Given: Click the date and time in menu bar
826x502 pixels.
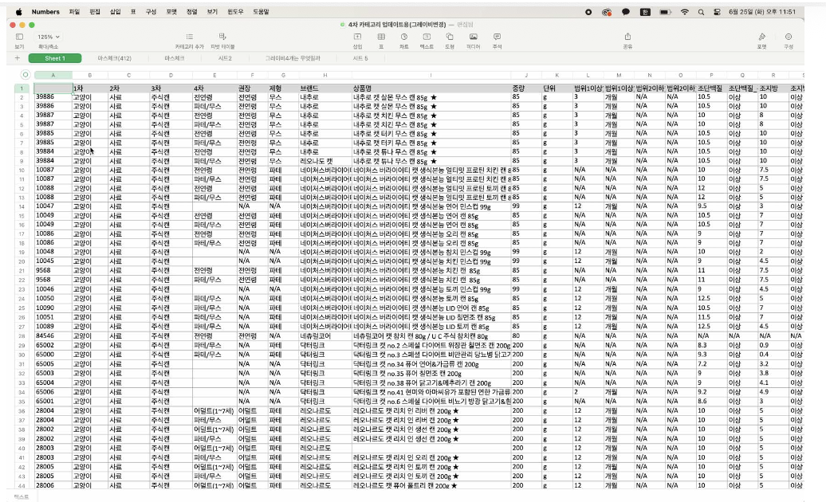Looking at the screenshot, I should point(761,12).
